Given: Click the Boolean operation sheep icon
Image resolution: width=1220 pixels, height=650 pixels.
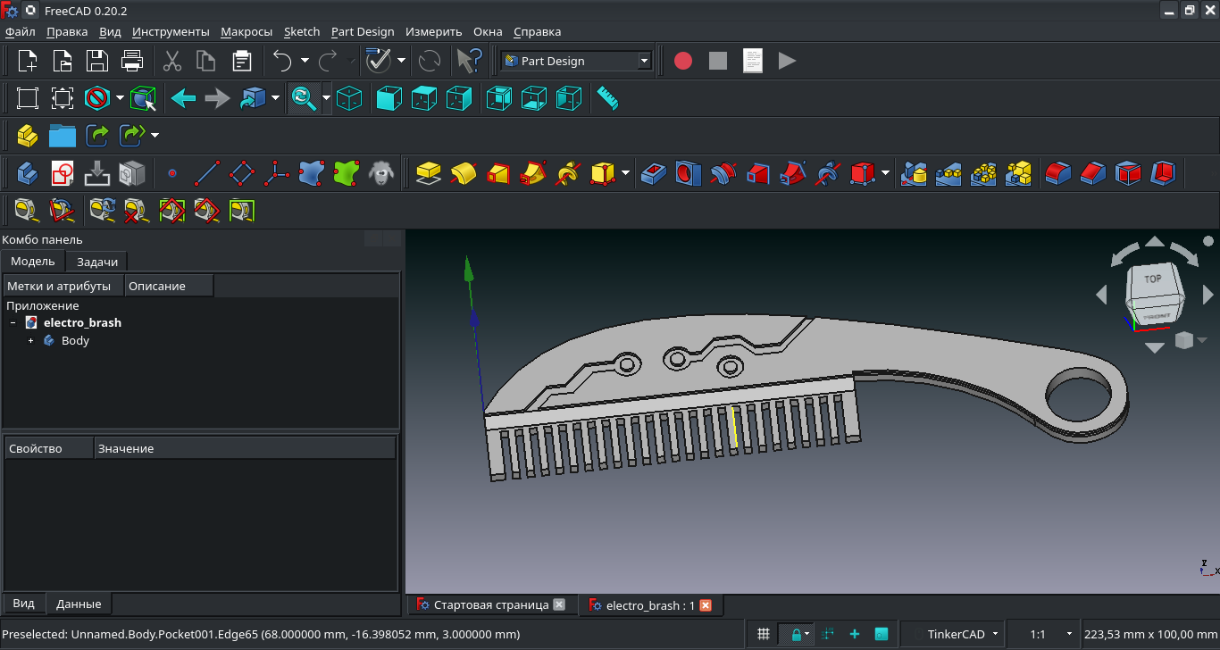Looking at the screenshot, I should pos(382,172).
